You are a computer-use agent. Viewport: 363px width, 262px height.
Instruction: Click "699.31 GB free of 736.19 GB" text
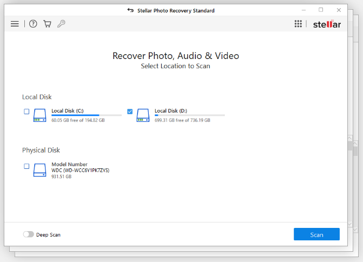pos(182,120)
